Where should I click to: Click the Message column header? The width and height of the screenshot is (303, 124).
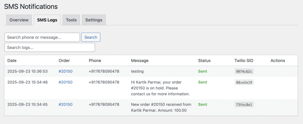[x=140, y=61]
